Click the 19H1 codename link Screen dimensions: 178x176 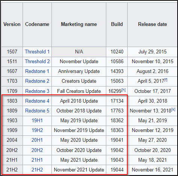coord(37,120)
